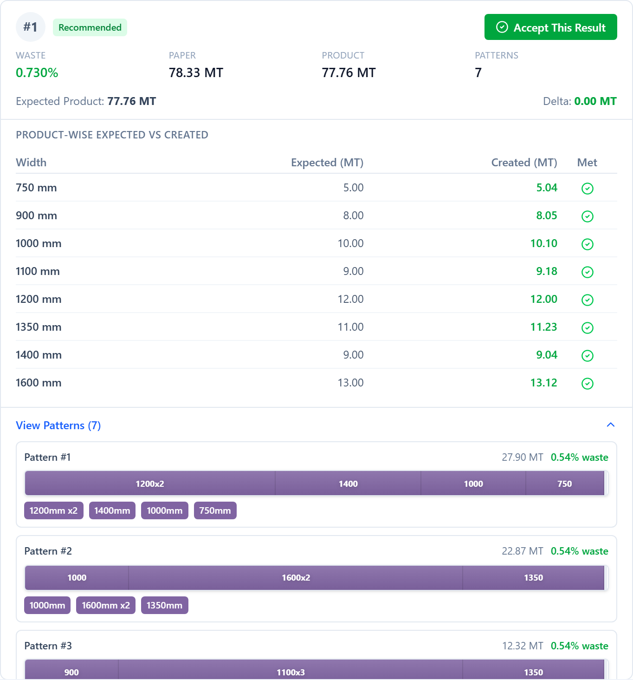The height and width of the screenshot is (680, 633).
Task: Click the met checkmark icon for 900 mm
Action: tap(588, 216)
